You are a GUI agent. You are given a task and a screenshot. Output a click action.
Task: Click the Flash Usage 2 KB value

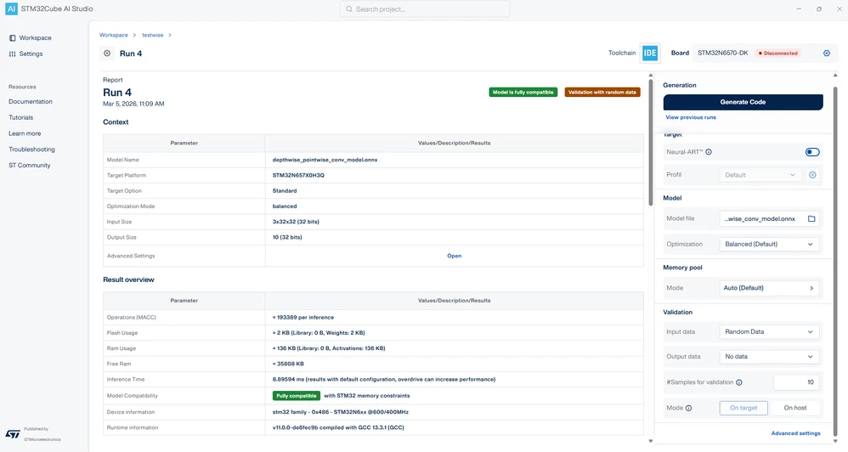pyautogui.click(x=319, y=333)
